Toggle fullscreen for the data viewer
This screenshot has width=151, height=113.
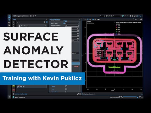(139, 19)
